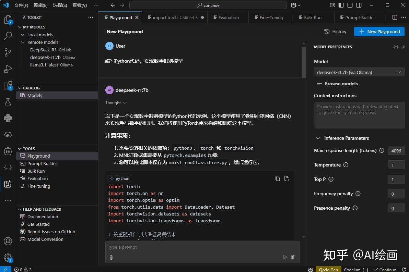Open Source Control in the activity bar
This screenshot has width=409, height=272.
click(x=8, y=52)
